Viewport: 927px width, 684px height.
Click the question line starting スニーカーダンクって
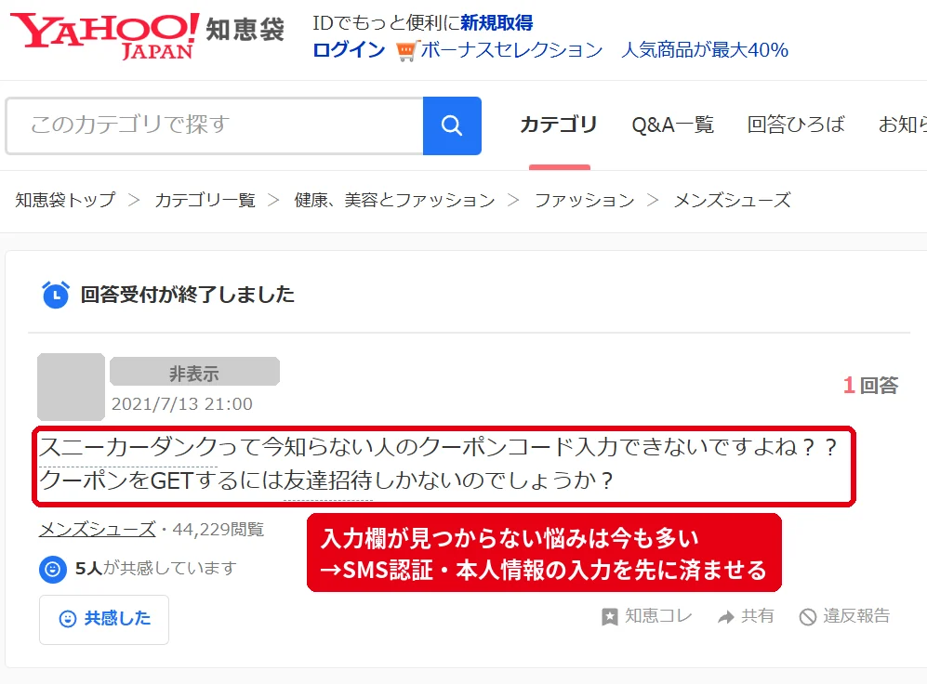click(x=438, y=447)
